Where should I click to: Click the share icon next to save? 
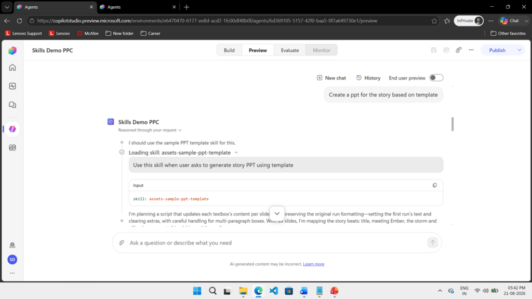446,50
